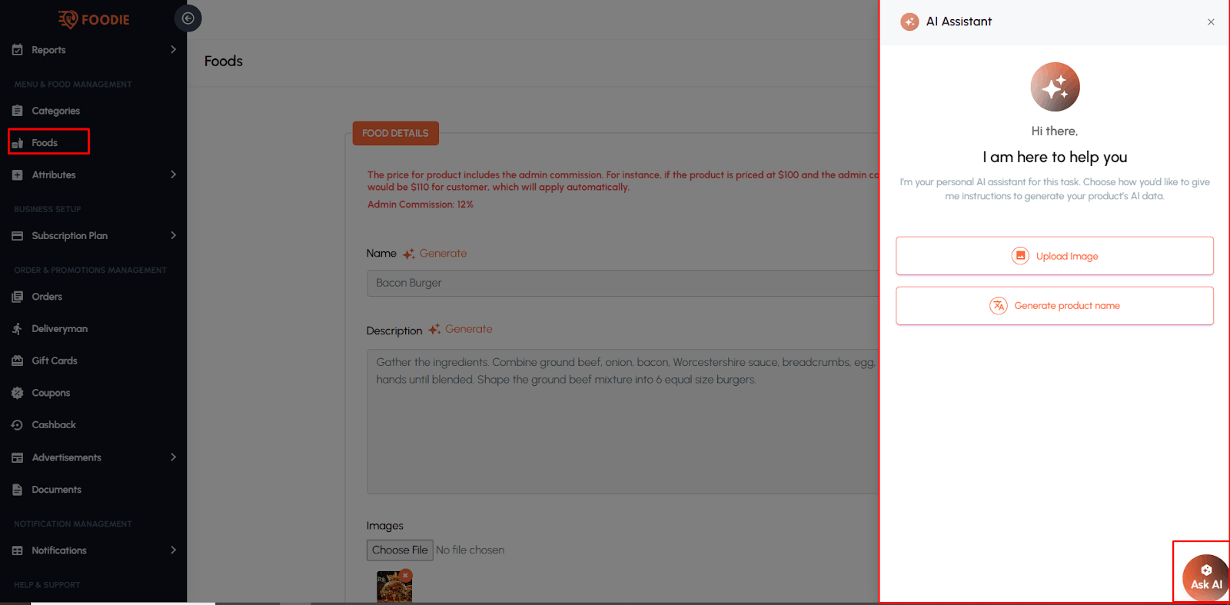
Task: Expand the Reports submenu
Action: 173,49
